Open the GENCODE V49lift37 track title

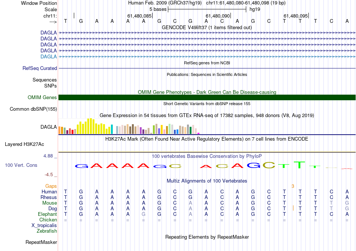(x=206, y=27)
